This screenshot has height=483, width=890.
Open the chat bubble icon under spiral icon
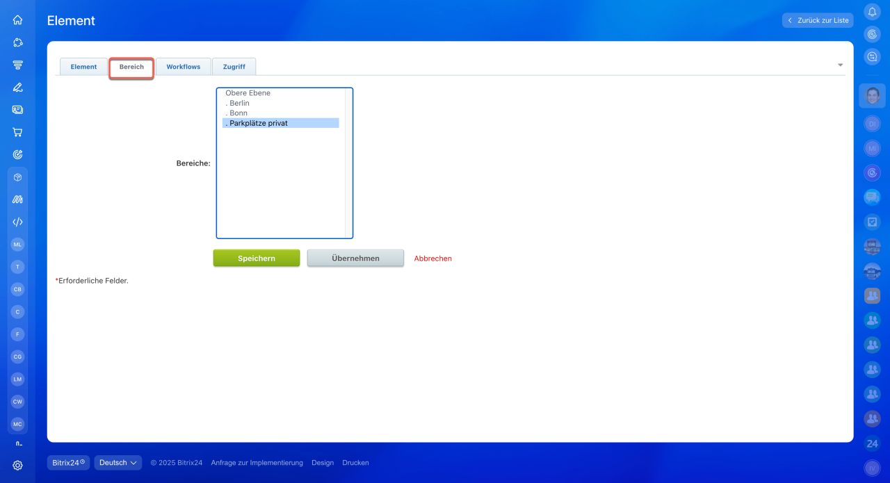(872, 57)
